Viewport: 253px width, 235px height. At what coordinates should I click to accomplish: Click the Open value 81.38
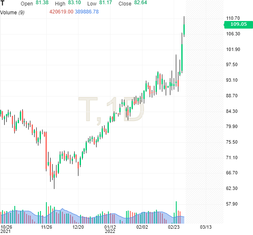(42, 3)
